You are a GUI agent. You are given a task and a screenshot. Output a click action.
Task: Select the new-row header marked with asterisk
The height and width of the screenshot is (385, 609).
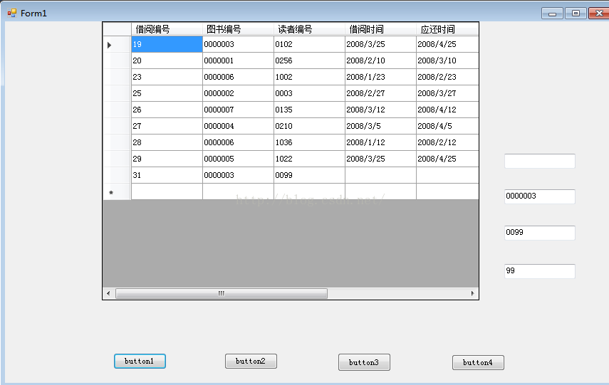click(117, 191)
